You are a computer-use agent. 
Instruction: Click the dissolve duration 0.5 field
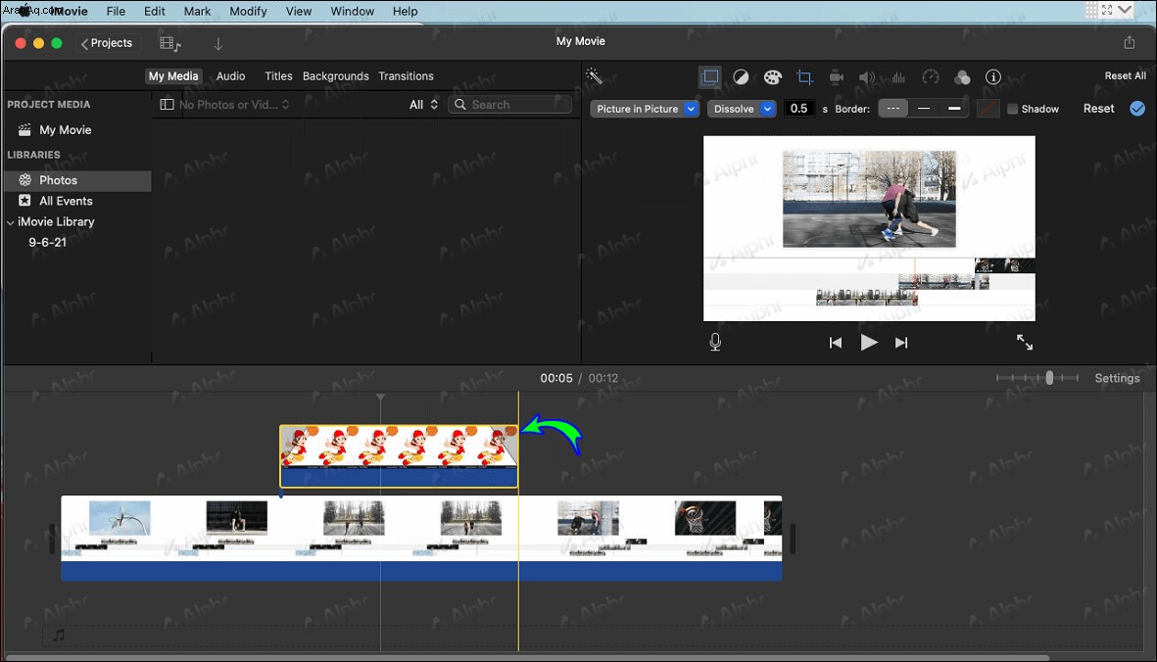799,109
